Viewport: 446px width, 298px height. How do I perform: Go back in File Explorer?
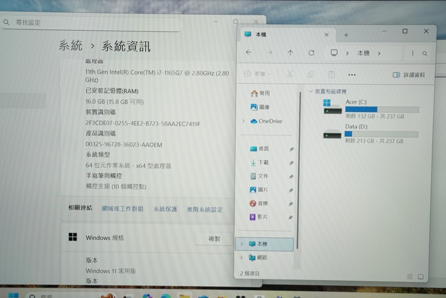click(248, 52)
